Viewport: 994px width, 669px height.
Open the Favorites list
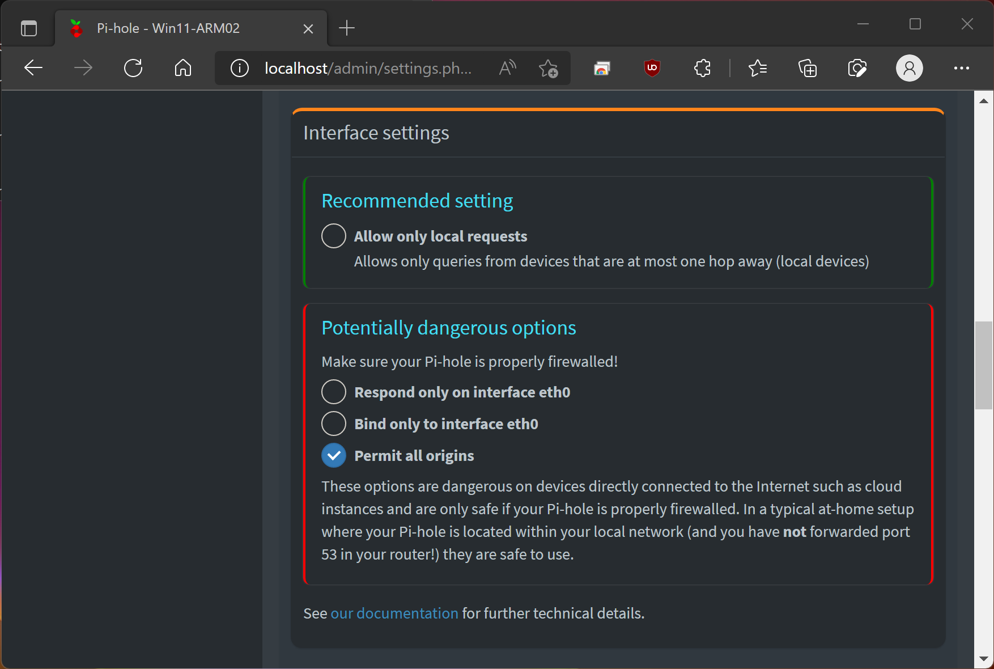(x=757, y=68)
